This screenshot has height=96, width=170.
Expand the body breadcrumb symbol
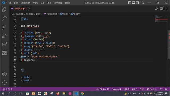[75, 14]
